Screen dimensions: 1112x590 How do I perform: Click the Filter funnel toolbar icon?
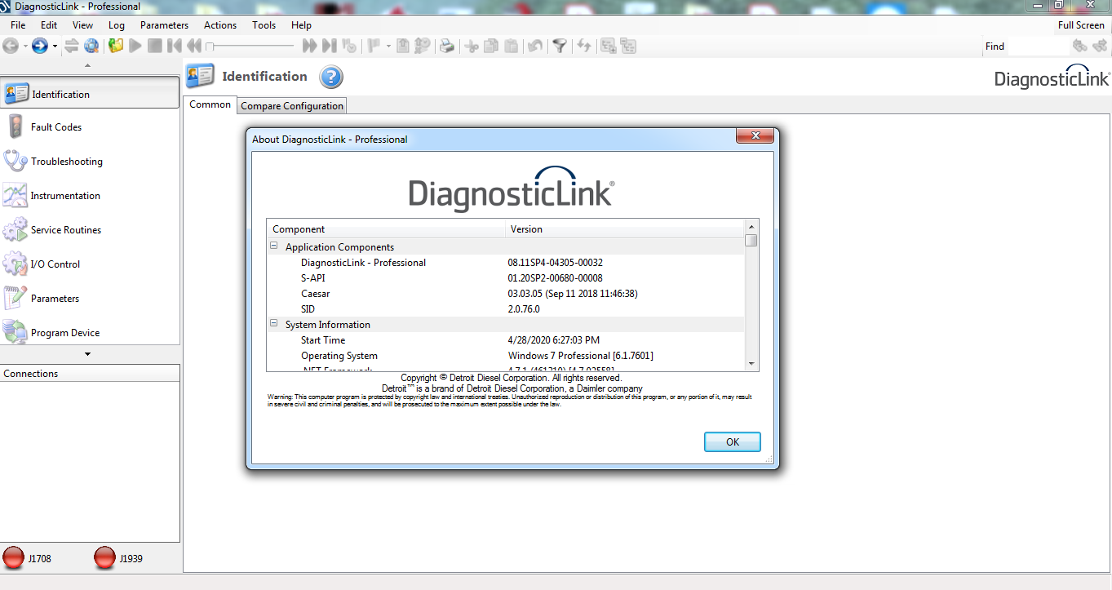559,47
